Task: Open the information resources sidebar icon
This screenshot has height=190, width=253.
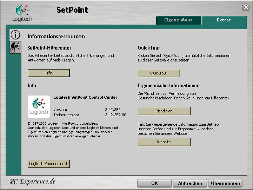Action: coord(15,35)
